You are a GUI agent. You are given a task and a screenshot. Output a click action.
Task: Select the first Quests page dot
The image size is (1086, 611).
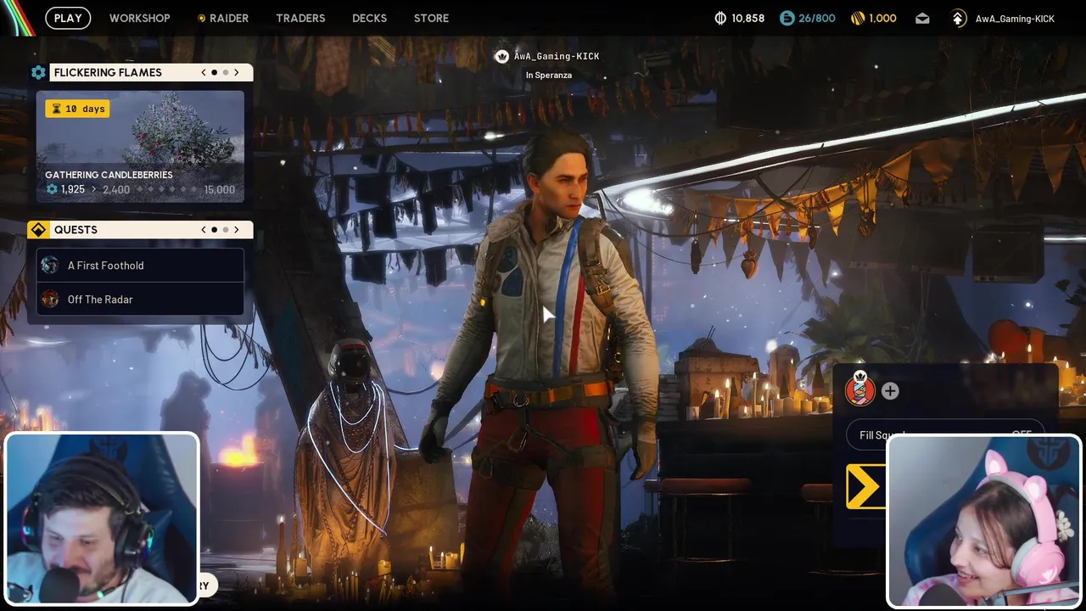[215, 230]
